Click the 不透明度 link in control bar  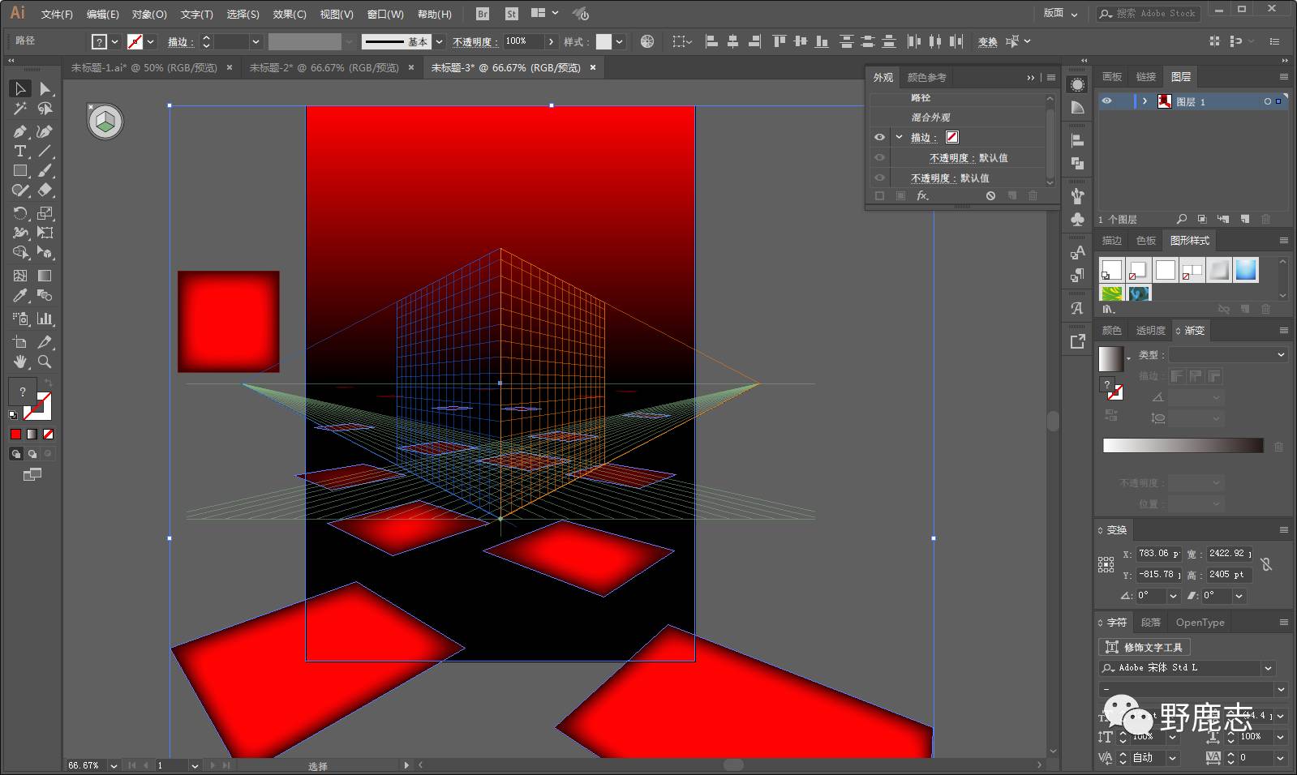(472, 41)
